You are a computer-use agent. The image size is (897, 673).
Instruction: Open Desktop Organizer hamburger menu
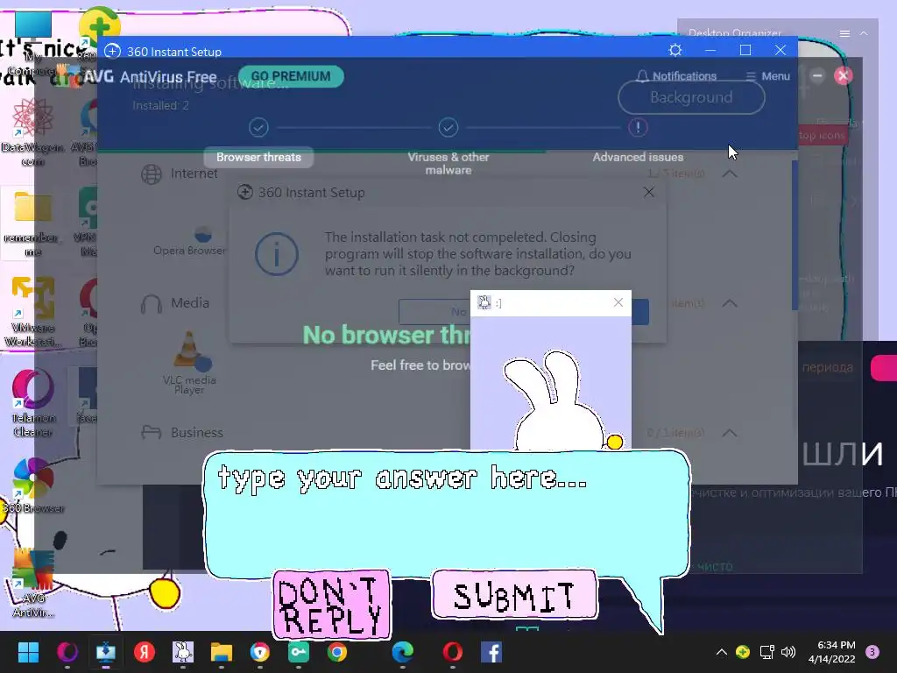tap(844, 34)
